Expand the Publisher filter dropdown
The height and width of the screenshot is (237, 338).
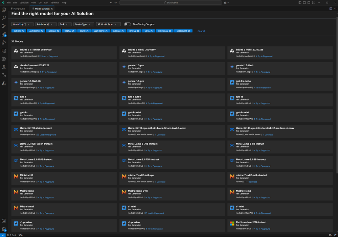(x=46, y=24)
